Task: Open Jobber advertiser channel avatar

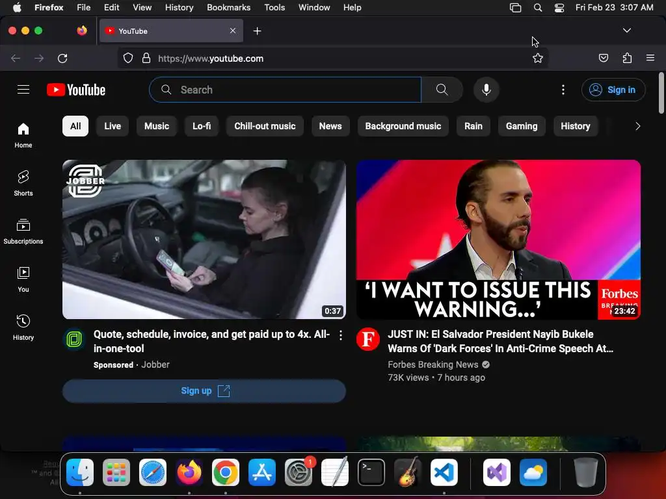Action: (x=74, y=339)
